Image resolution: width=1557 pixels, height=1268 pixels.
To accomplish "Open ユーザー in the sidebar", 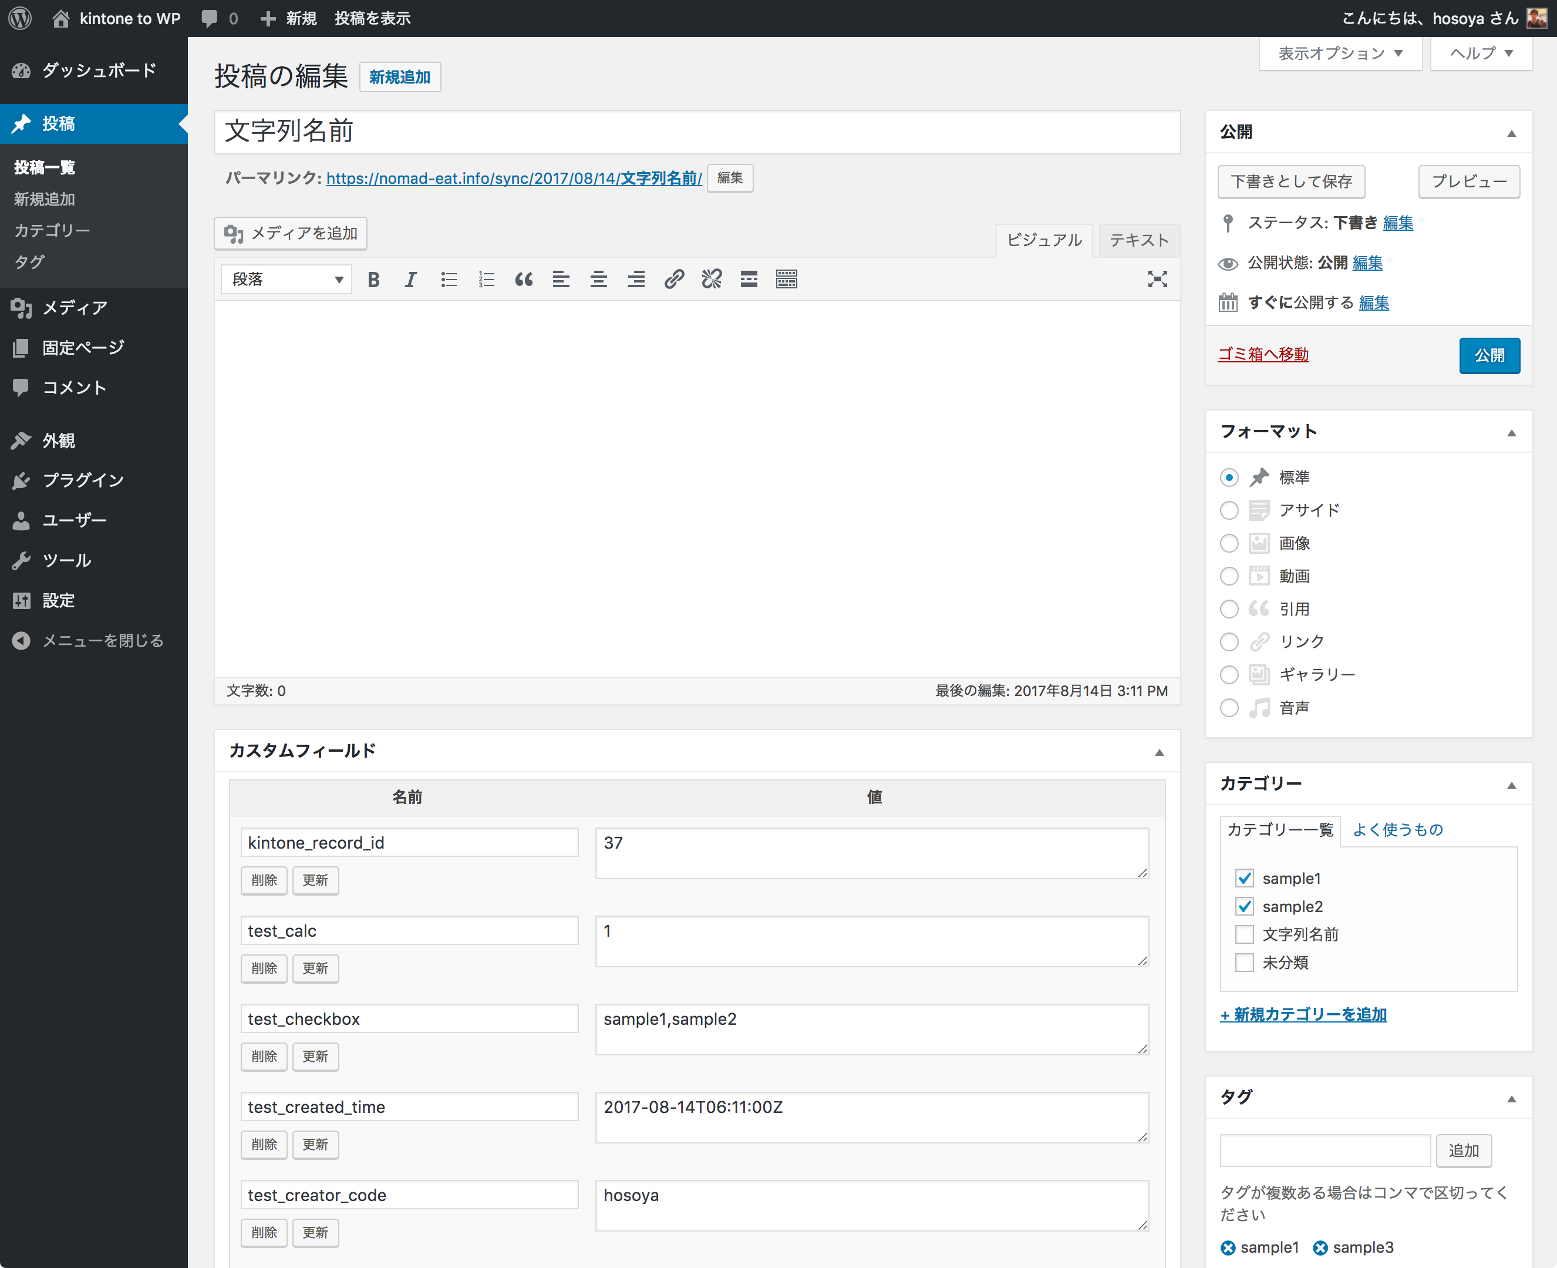I will 93,520.
